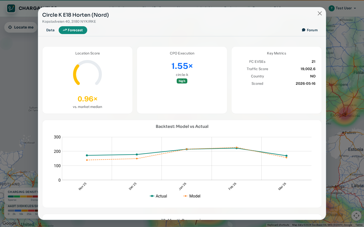This screenshot has width=364, height=227.
Task: Switch to the Data tab
Action: coord(50,30)
